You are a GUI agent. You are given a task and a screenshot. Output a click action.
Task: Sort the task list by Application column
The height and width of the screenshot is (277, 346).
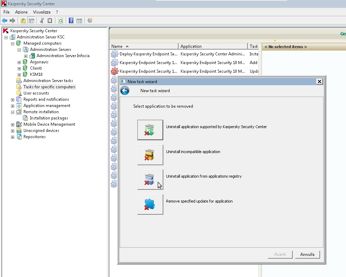(x=213, y=46)
